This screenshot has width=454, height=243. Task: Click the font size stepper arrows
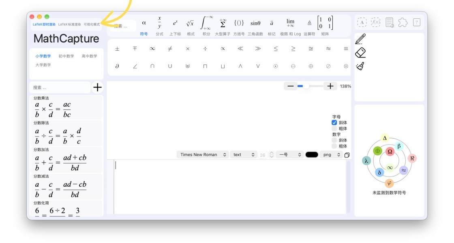[272, 155]
